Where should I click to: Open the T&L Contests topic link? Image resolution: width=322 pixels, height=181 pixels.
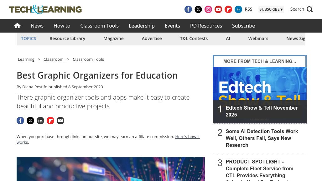coord(194,39)
